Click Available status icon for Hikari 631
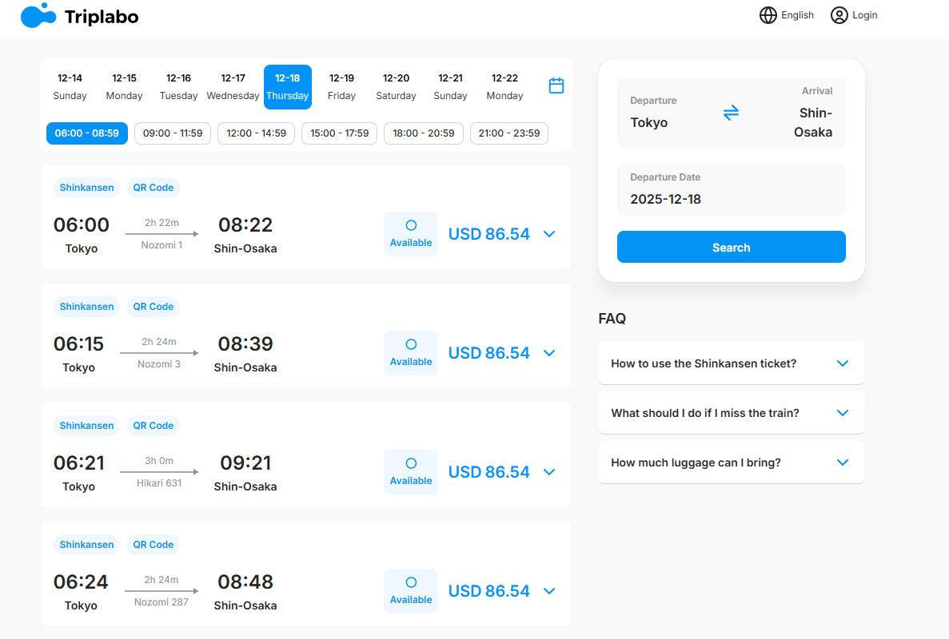949x639 pixels. [x=411, y=464]
